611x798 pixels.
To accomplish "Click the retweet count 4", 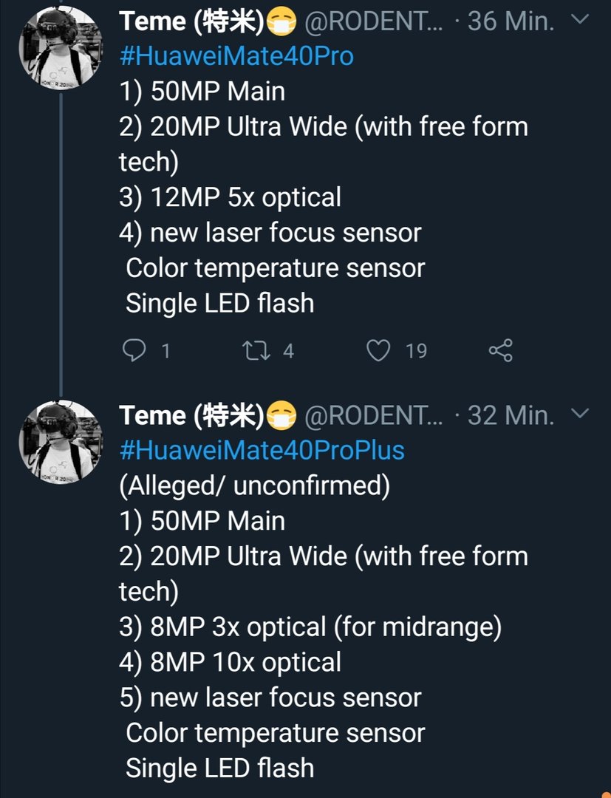I will (x=288, y=351).
